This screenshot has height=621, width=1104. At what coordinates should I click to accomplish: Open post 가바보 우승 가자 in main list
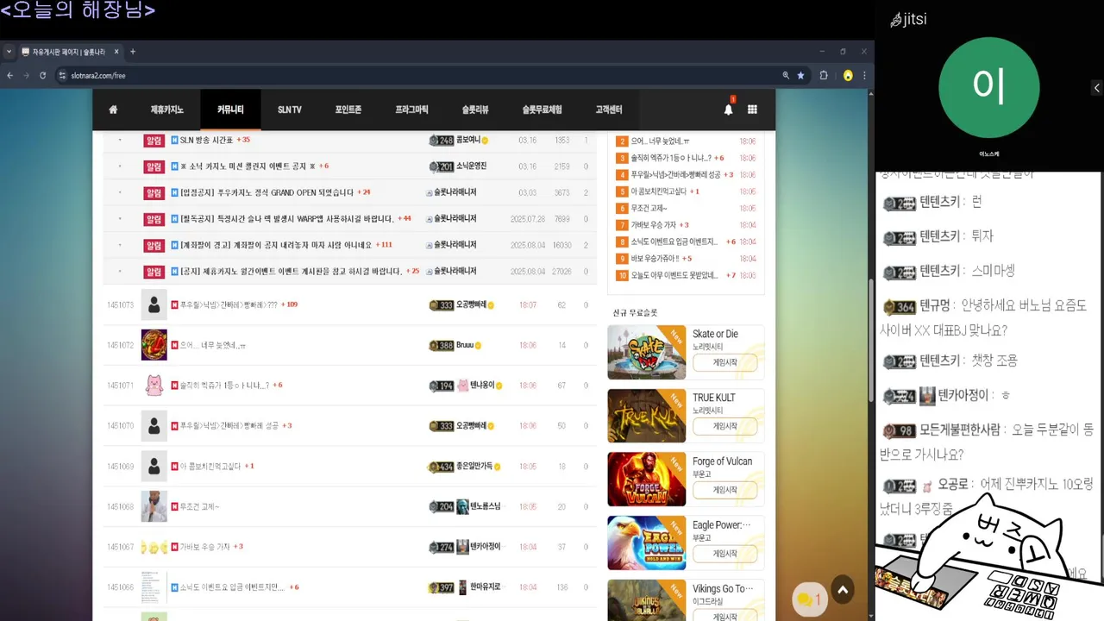tap(204, 547)
